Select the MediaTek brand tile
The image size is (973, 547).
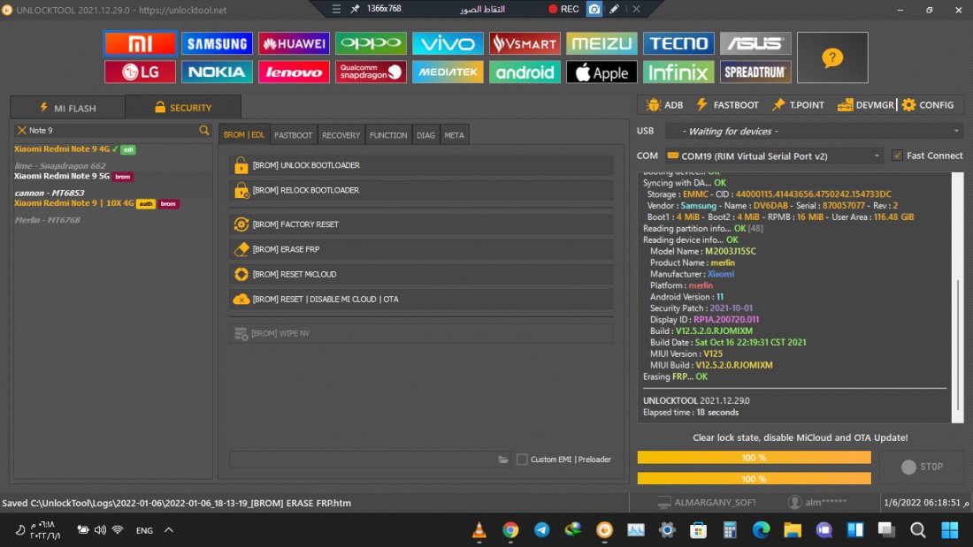point(448,72)
